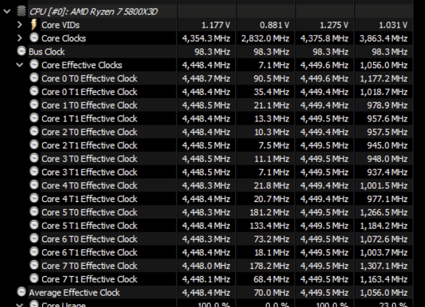Viewport: 425px width, 307px height.
Task: Expand the Core Clocks row
Action: [x=20, y=38]
